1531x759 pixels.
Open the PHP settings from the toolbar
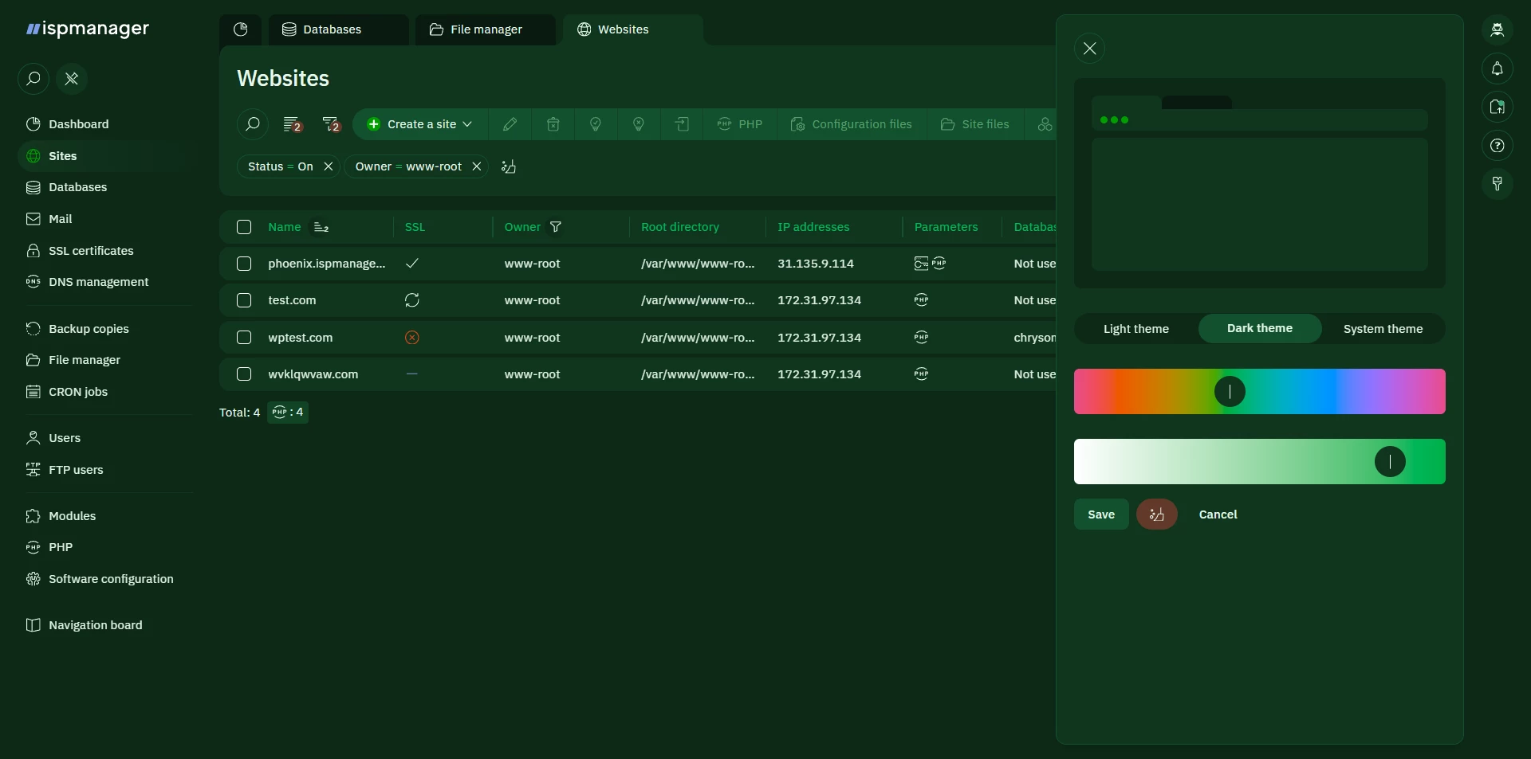[x=739, y=124]
